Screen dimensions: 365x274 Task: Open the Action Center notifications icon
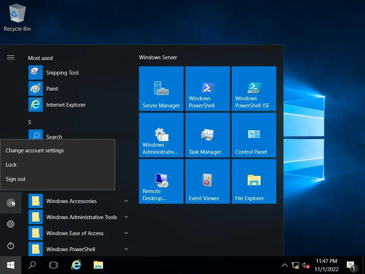tap(351, 265)
